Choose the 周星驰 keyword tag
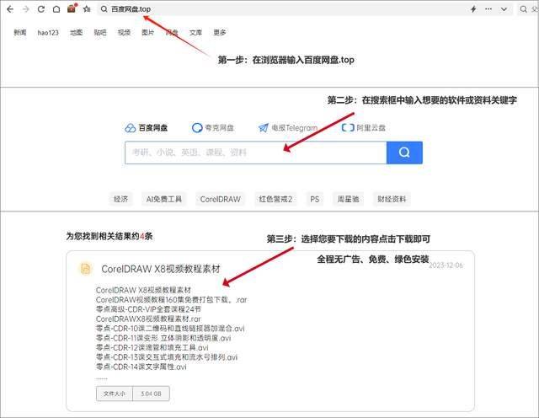539x418 pixels. [x=348, y=199]
